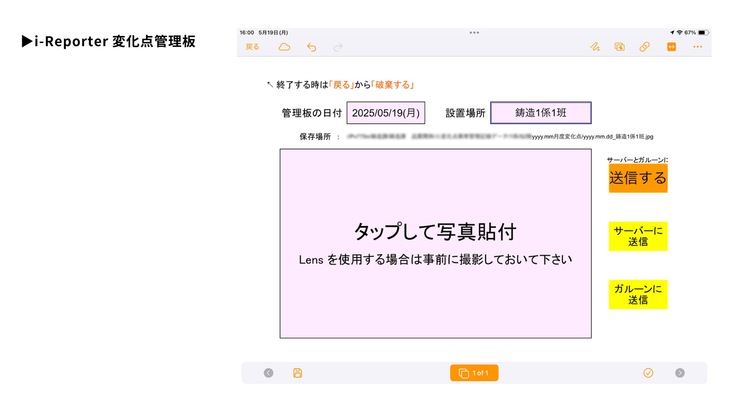This screenshot has width=733, height=412.
Task: Click the undo arrow icon
Action: (311, 47)
